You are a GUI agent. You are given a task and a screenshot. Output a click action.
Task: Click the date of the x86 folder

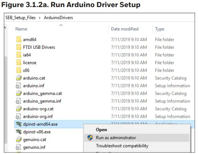[x=129, y=70]
